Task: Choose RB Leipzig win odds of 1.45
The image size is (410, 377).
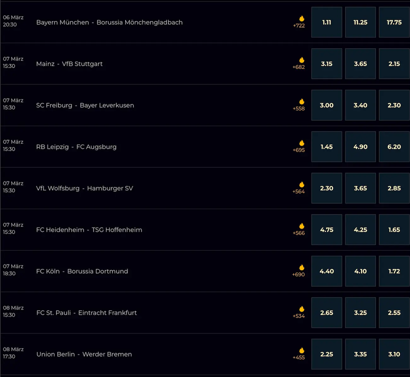Action: tap(326, 147)
